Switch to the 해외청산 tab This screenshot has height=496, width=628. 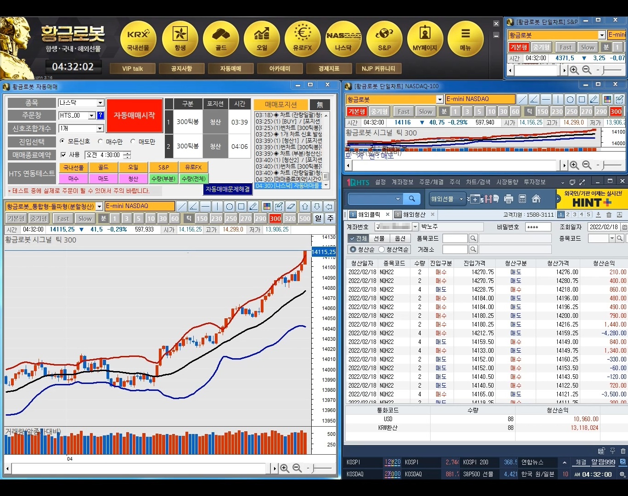pyautogui.click(x=414, y=214)
